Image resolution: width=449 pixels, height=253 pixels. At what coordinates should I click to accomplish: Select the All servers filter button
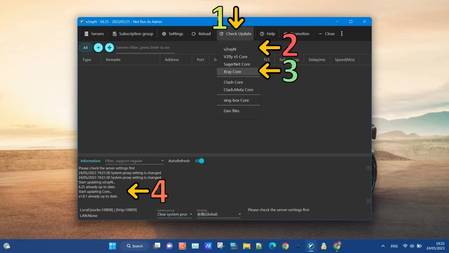(x=85, y=47)
